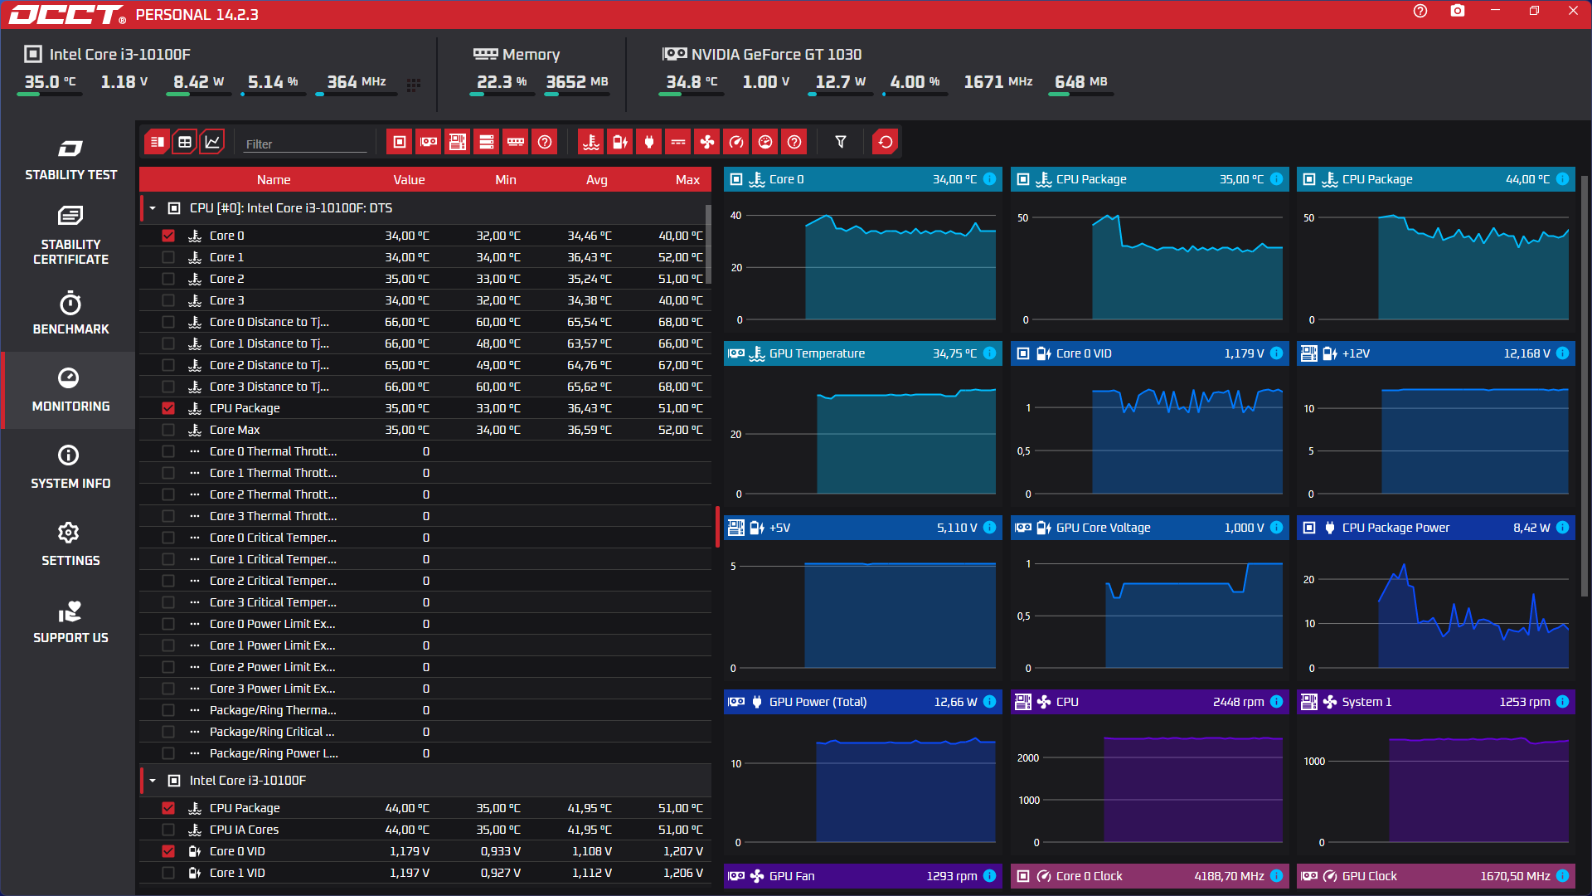This screenshot has width=1592, height=896.
Task: Toggle the current sensor type filter
Action: [x=678, y=142]
